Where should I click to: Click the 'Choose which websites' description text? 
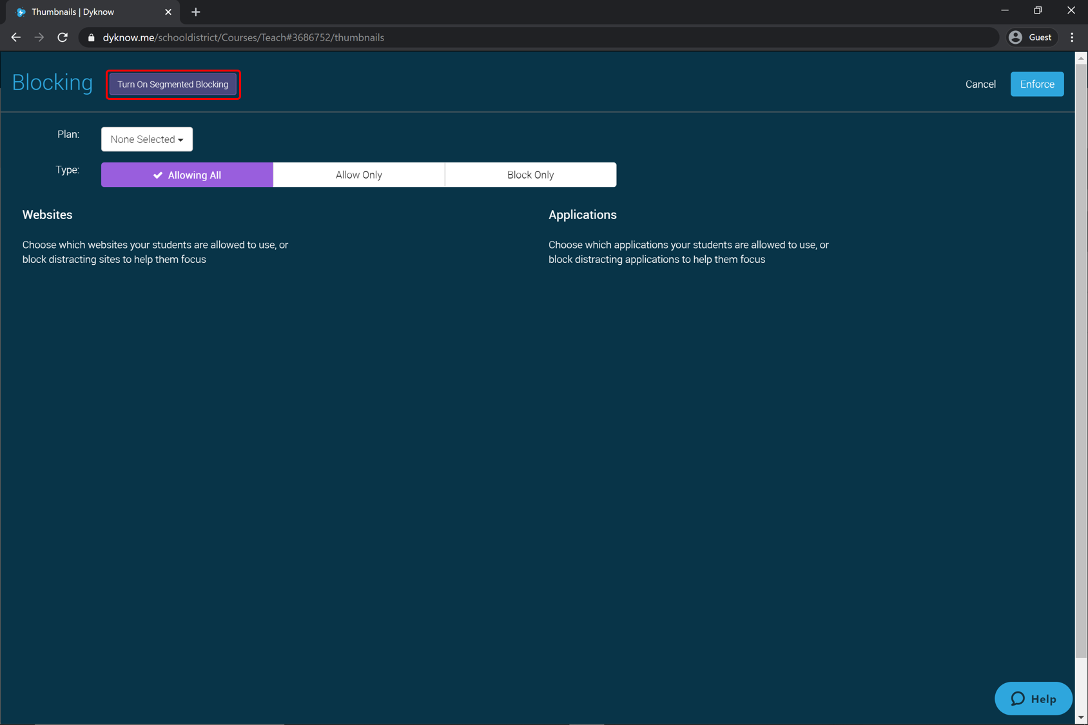pyautogui.click(x=155, y=252)
